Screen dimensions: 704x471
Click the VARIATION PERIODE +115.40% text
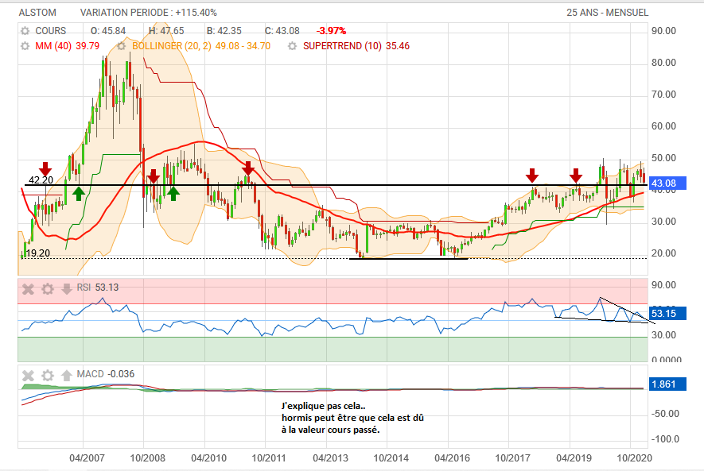(x=149, y=13)
